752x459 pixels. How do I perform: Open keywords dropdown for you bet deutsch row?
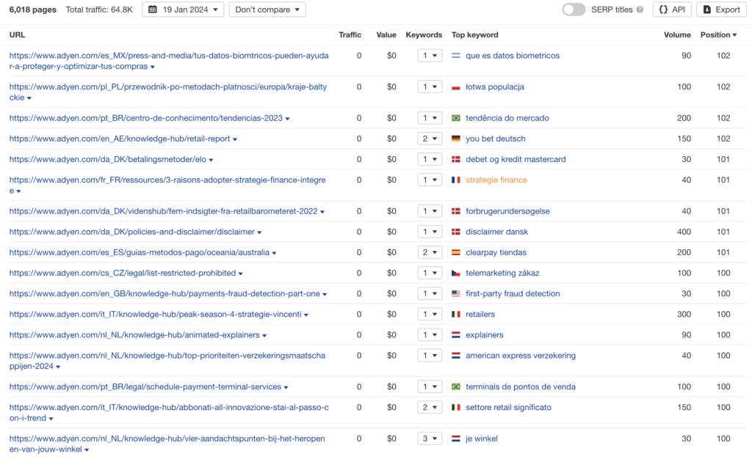coord(430,139)
